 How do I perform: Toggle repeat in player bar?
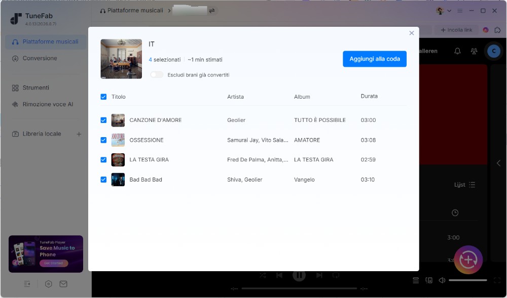click(x=336, y=275)
